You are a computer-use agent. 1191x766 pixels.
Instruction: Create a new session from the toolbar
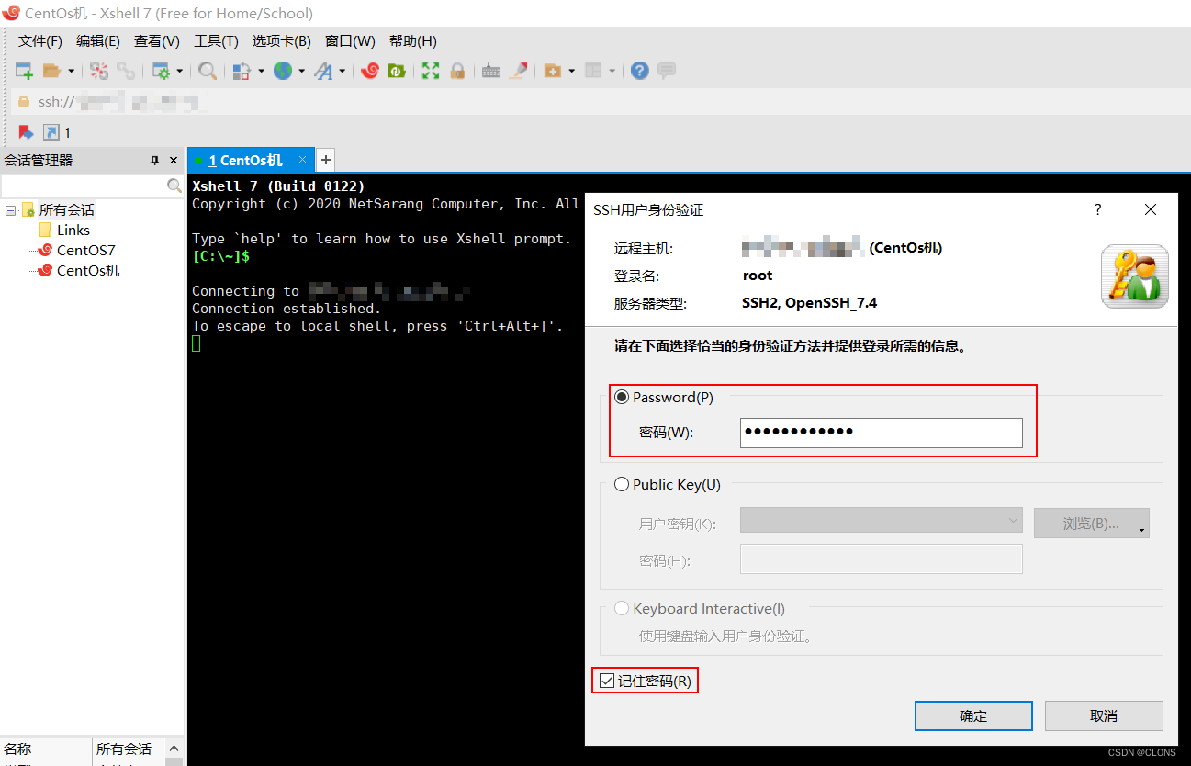(23, 71)
